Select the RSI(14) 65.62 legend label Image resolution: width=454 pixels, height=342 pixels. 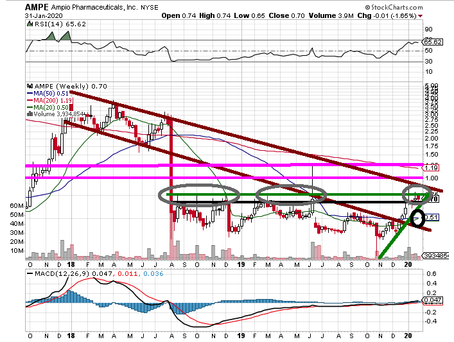(60, 24)
